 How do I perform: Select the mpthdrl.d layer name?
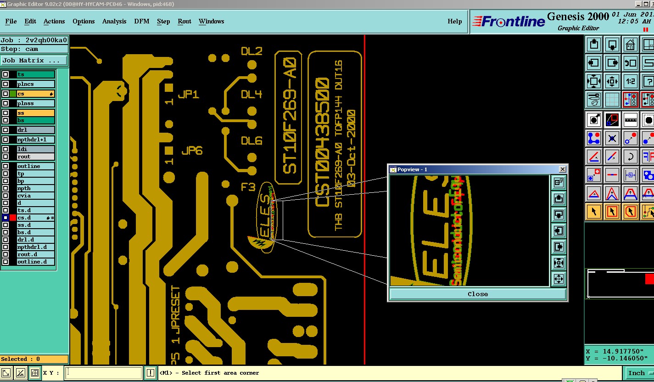tap(36, 247)
